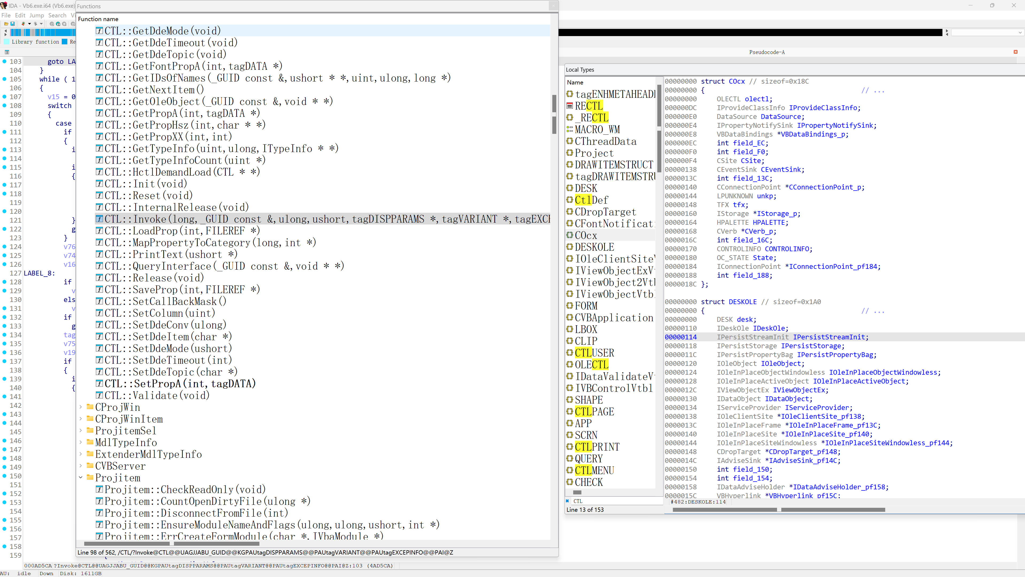Viewport: 1025px width, 577px height.
Task: Click the Save database floppy icon
Action: click(12, 24)
